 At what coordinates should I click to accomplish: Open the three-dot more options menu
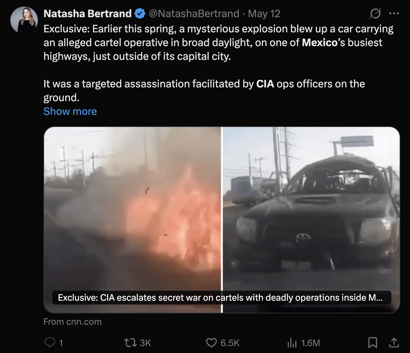[394, 13]
